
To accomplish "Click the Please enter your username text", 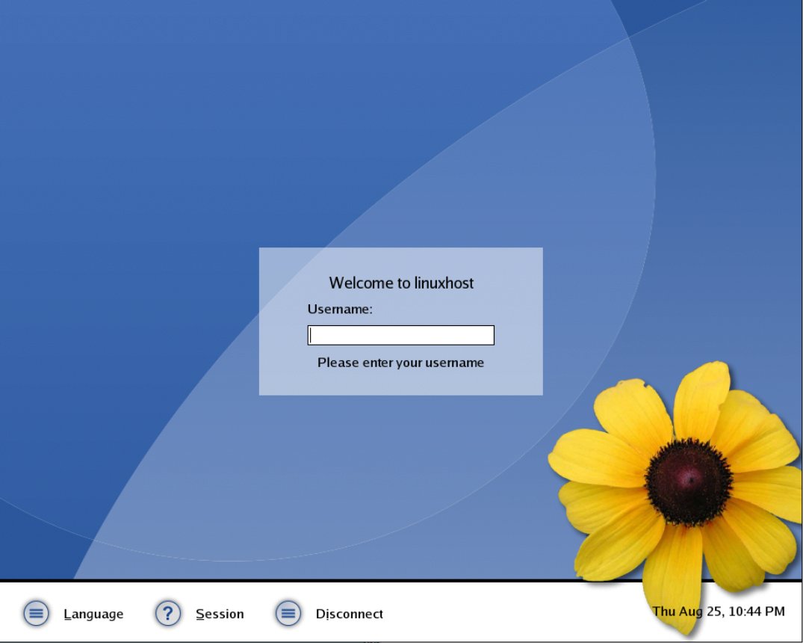I will pos(400,362).
